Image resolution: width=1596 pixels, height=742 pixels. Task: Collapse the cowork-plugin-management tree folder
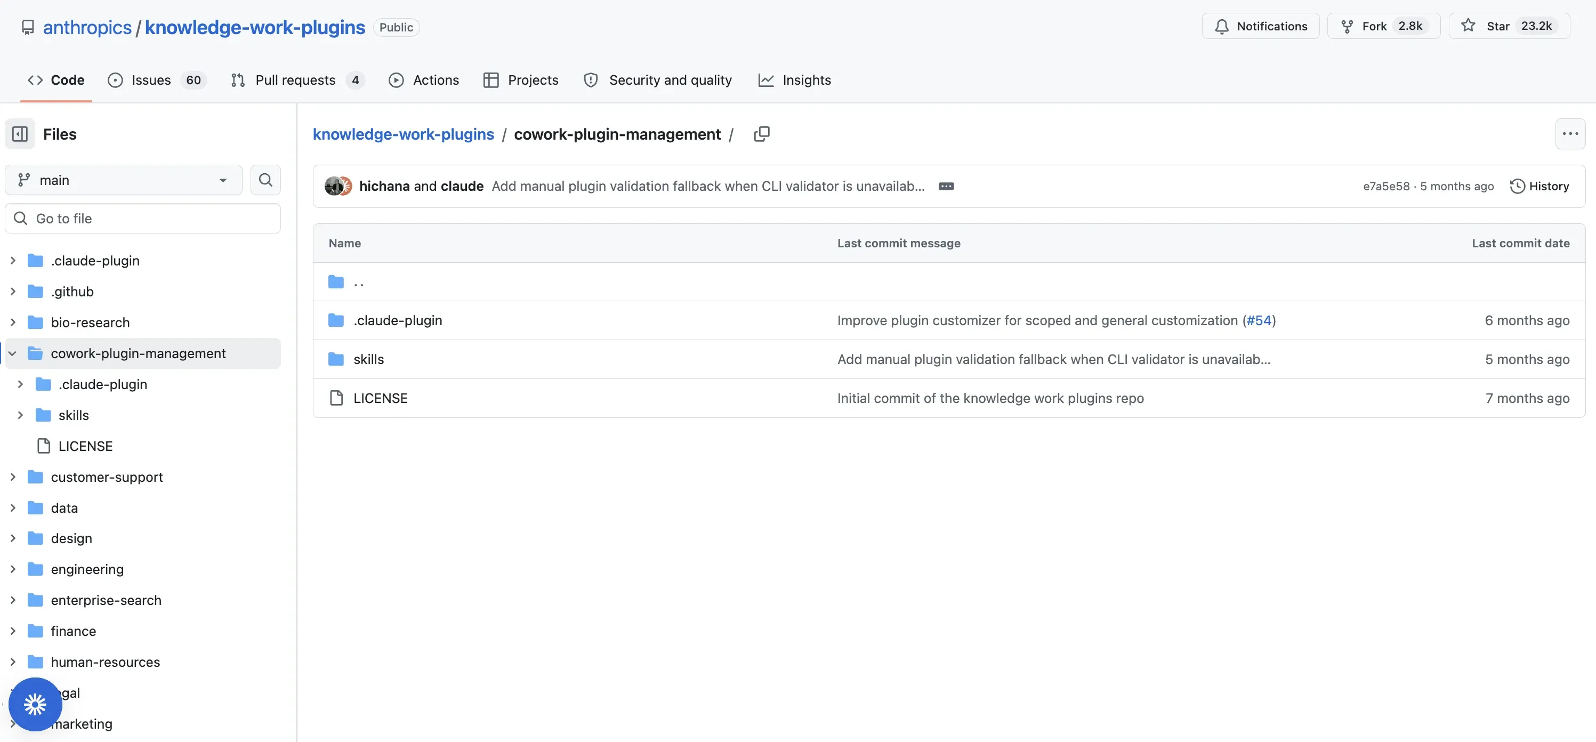coord(12,353)
